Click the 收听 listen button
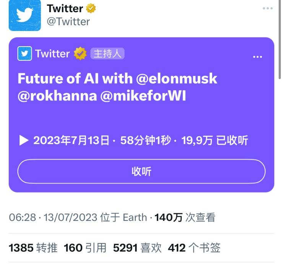283x264 pixels. [x=141, y=171]
